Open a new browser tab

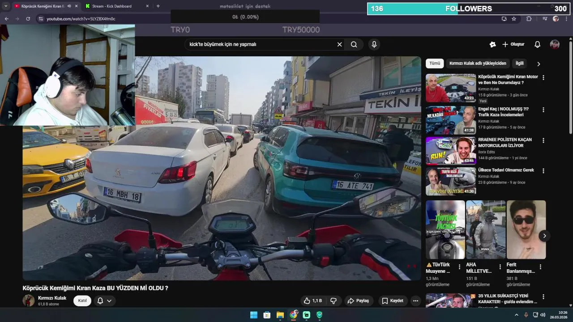(x=158, y=6)
